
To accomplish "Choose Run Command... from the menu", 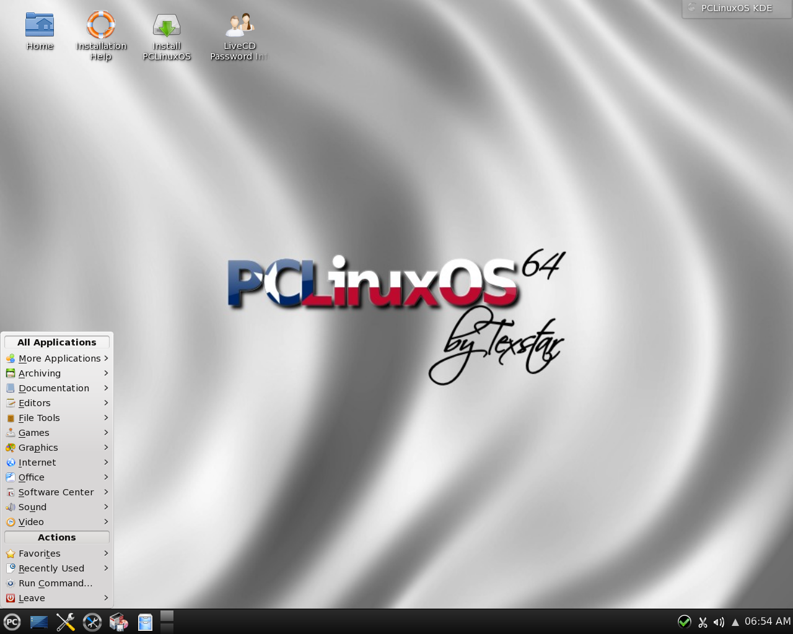I will [57, 583].
